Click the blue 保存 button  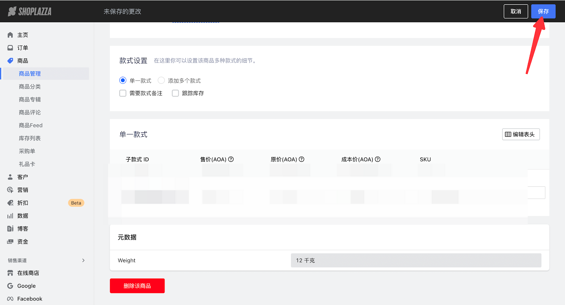pos(543,11)
